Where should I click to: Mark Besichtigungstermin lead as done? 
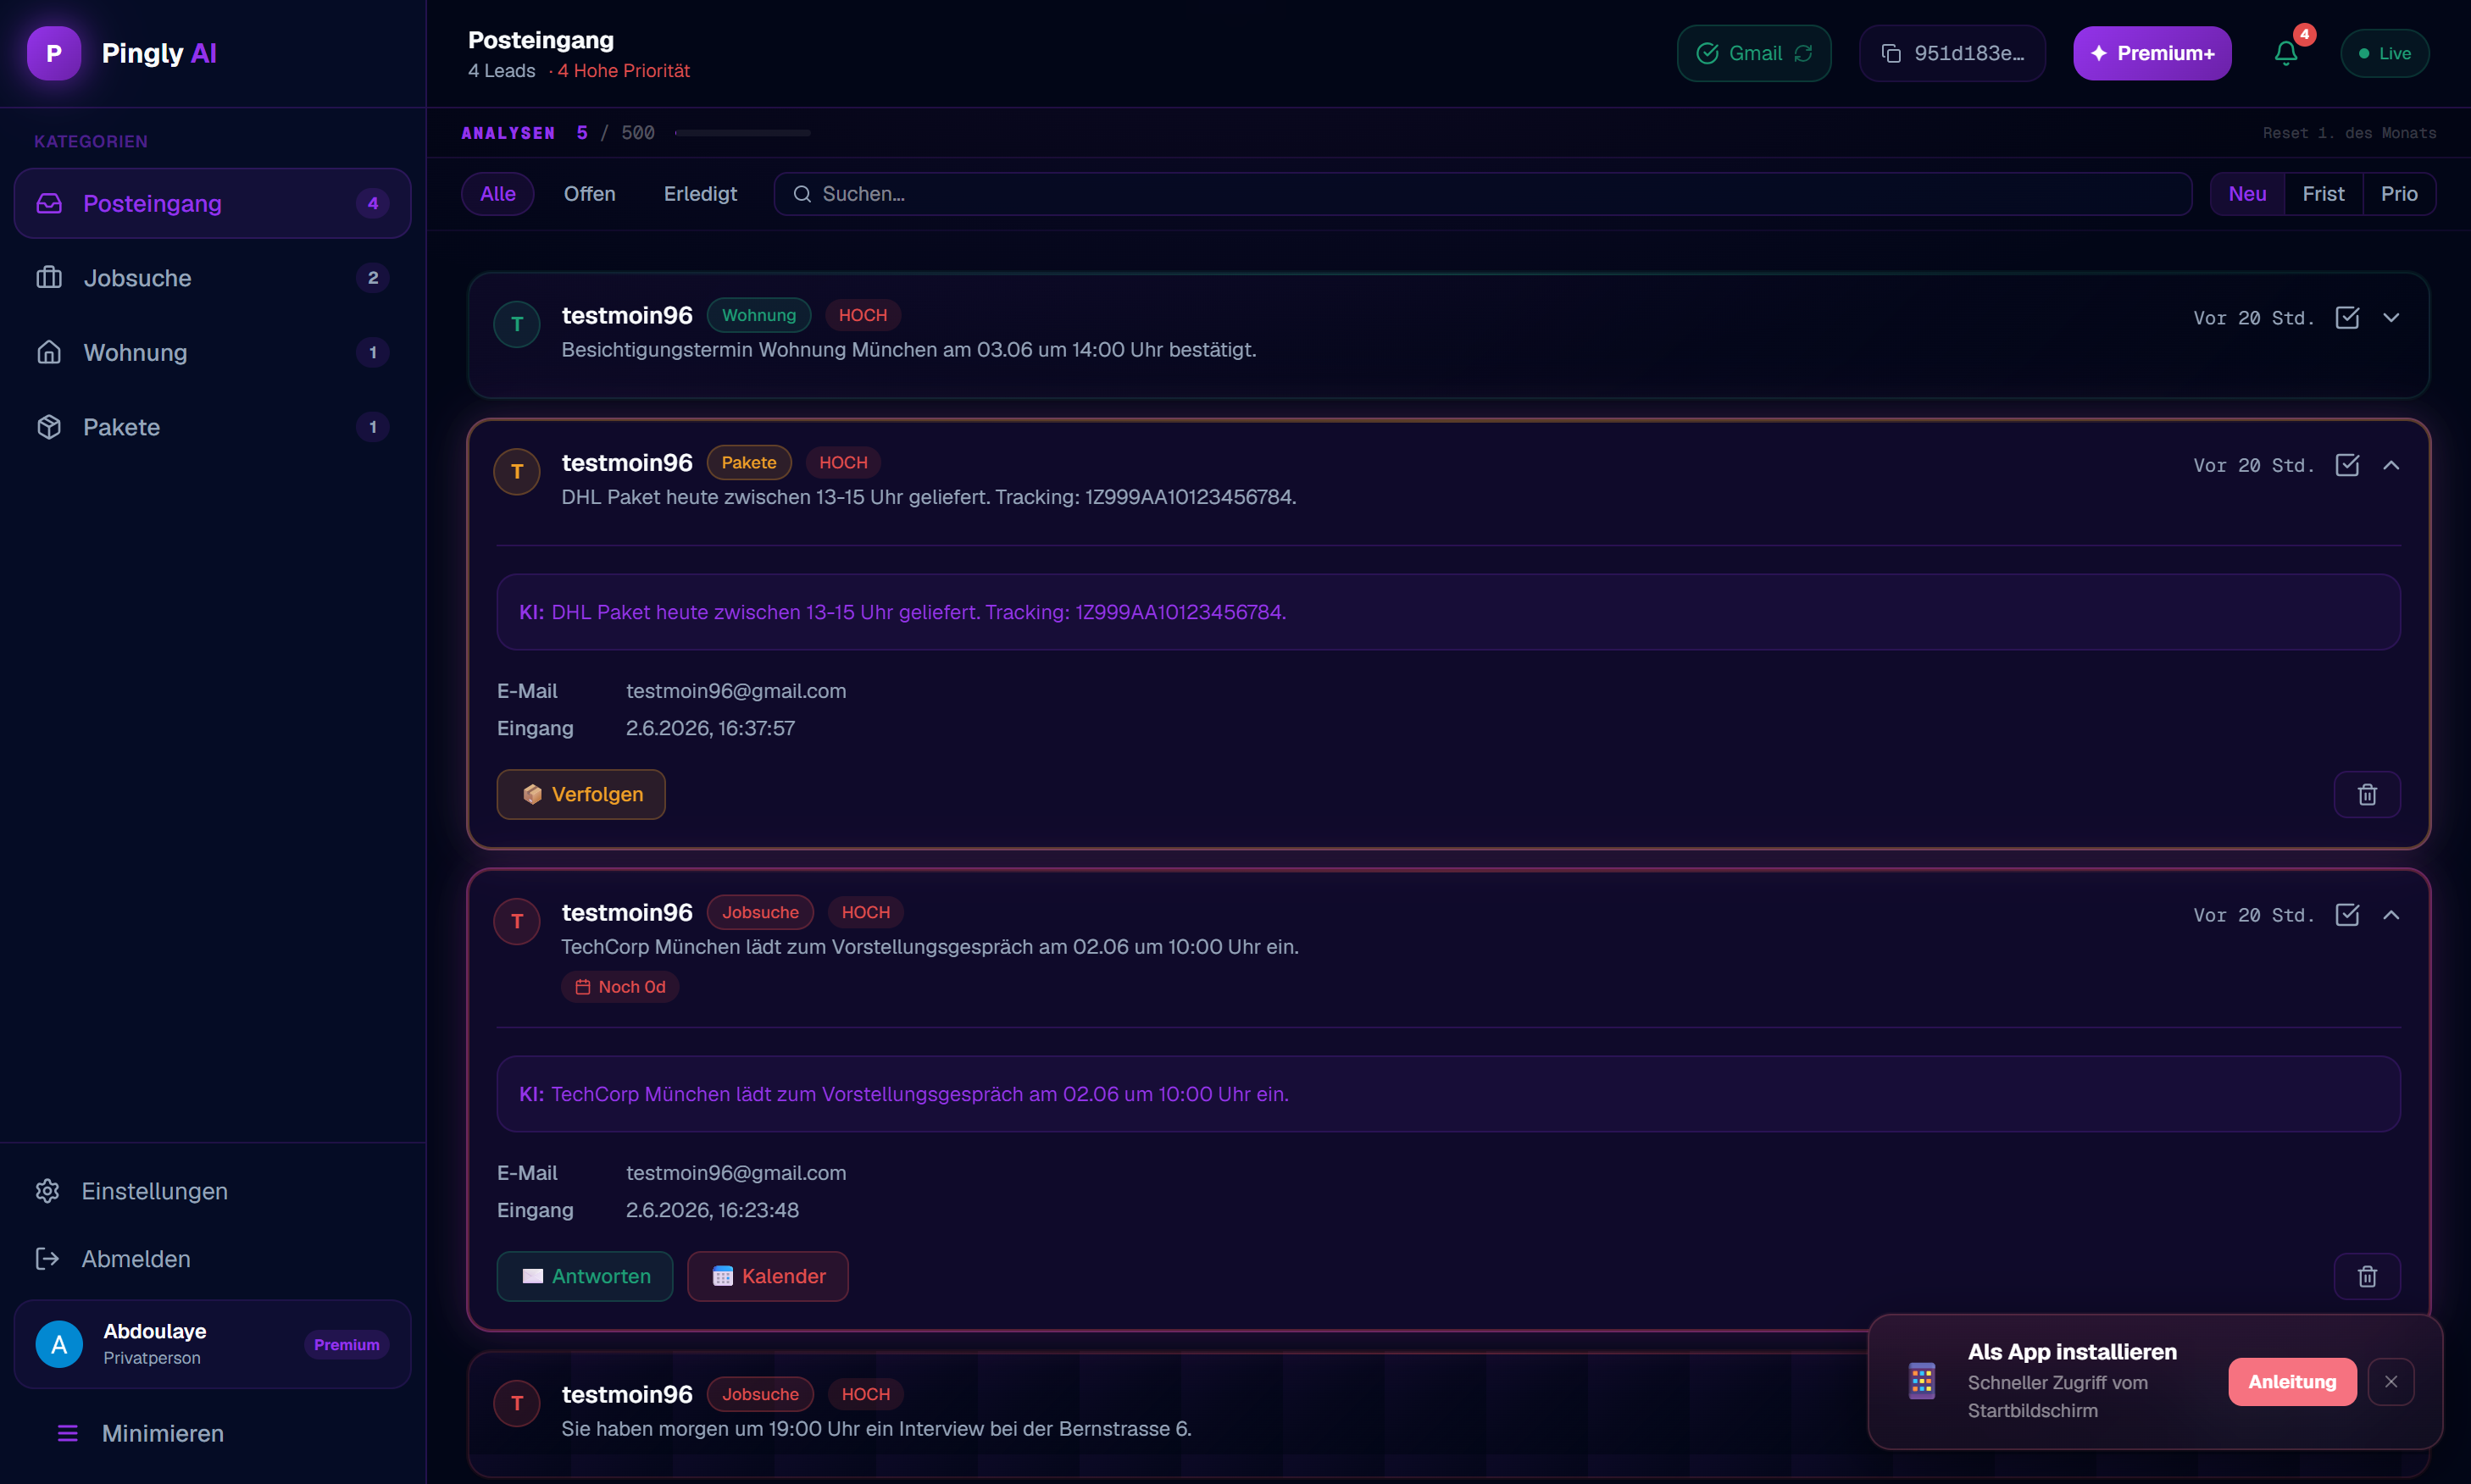pos(2347,318)
